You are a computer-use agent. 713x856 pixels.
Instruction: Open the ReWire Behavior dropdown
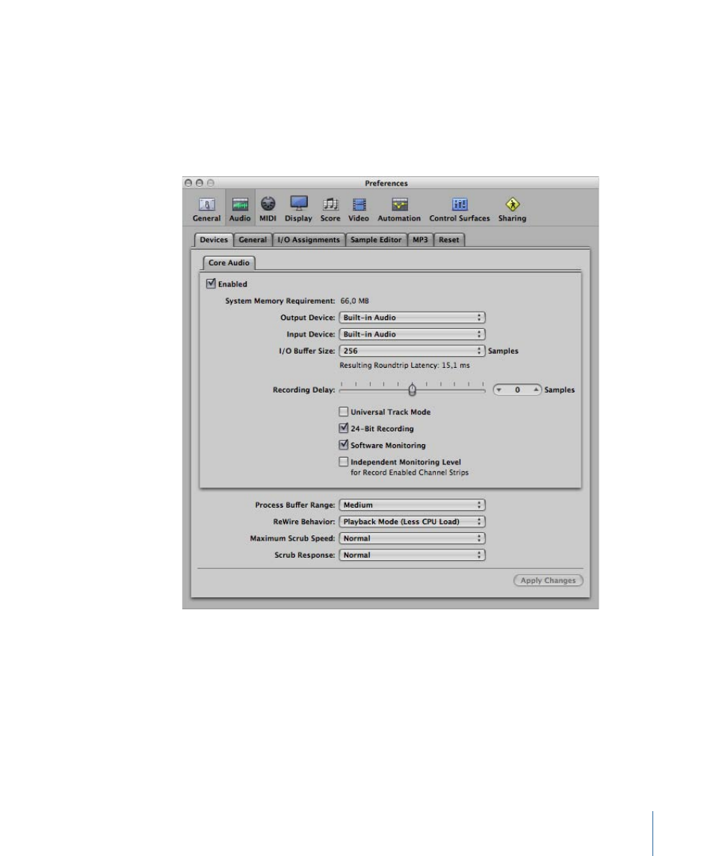pos(413,522)
